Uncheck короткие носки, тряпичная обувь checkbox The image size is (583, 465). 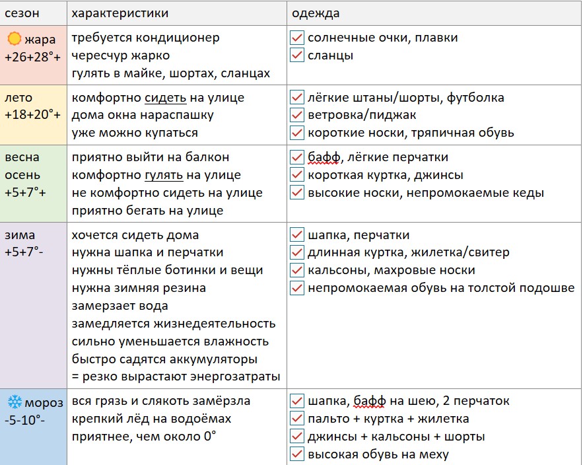click(x=297, y=133)
